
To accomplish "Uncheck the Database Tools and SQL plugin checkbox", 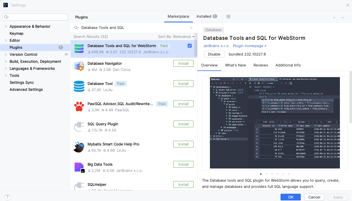I will click(190, 46).
